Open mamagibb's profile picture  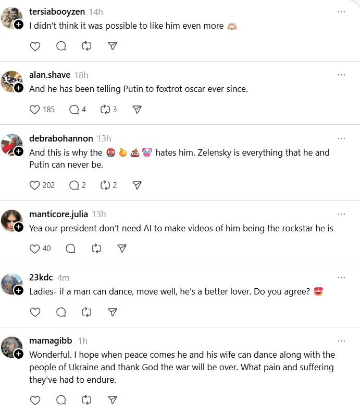[x=11, y=347]
